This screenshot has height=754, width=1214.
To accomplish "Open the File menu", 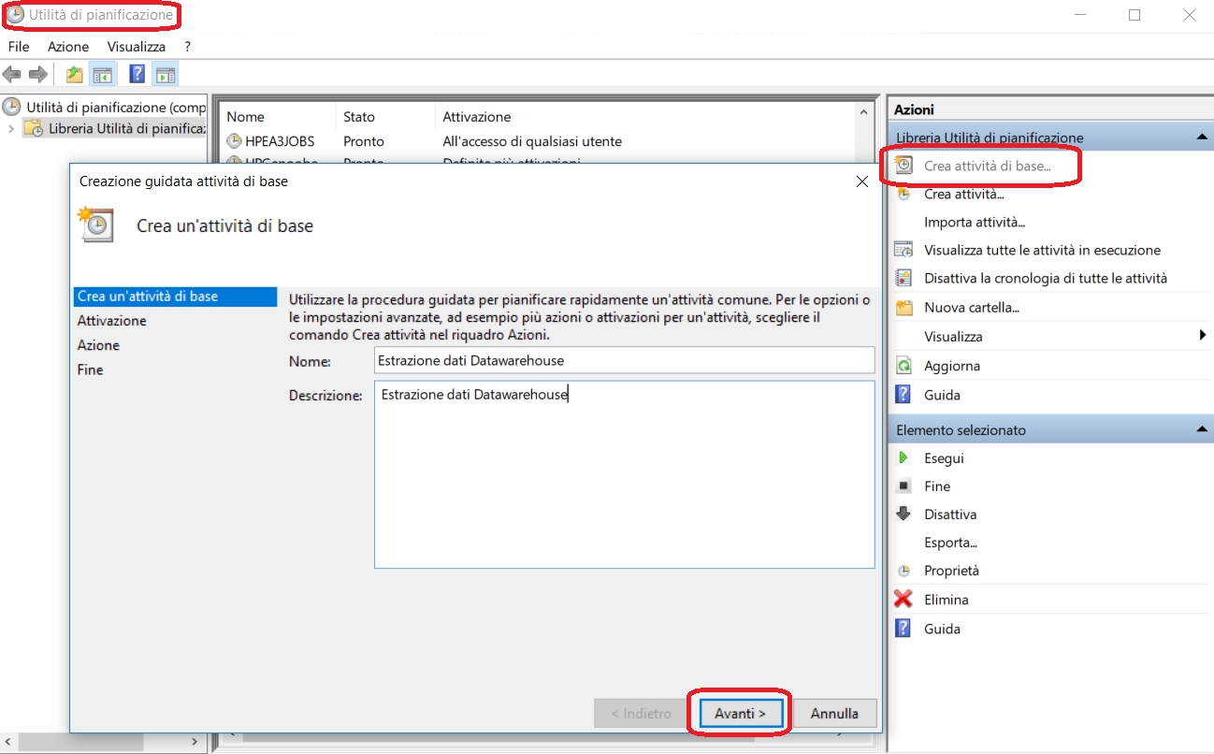I will point(19,46).
